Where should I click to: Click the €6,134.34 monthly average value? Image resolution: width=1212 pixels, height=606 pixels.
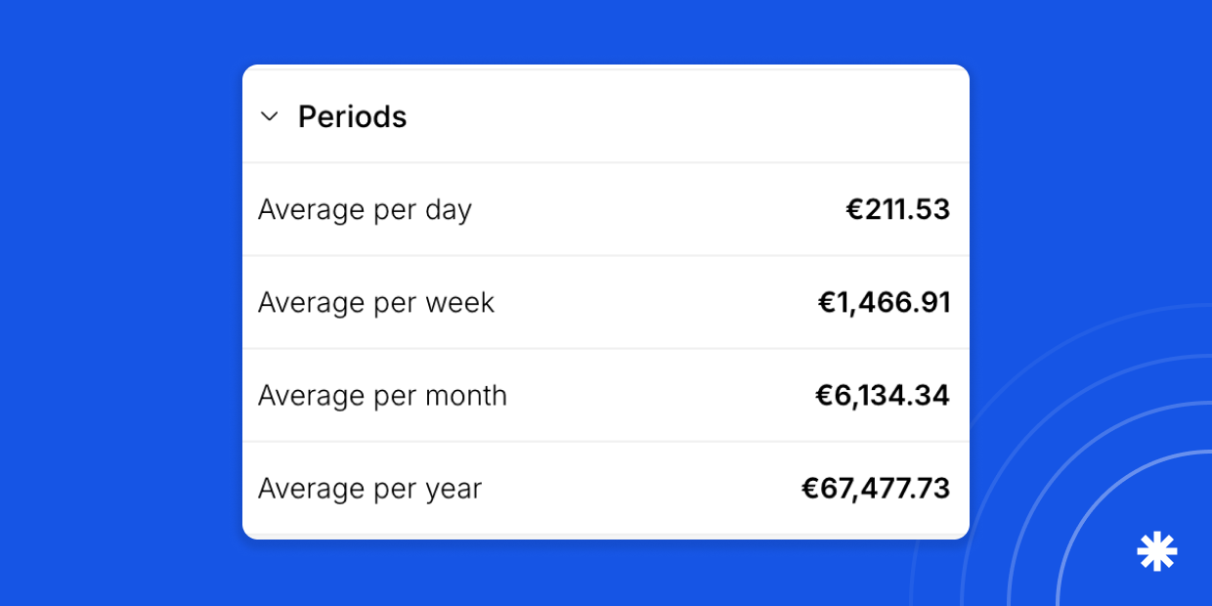(883, 395)
